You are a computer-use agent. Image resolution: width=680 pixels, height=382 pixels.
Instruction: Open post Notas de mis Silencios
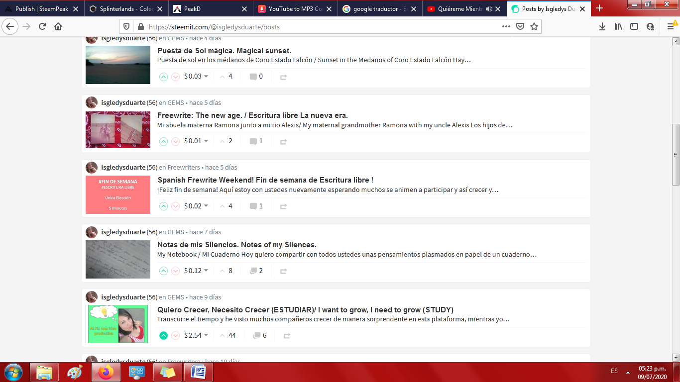coord(237,245)
